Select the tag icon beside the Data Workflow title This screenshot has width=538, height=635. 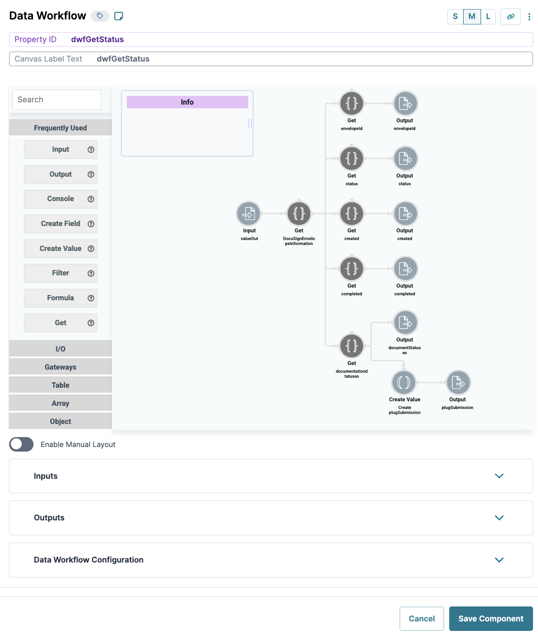coord(101,16)
